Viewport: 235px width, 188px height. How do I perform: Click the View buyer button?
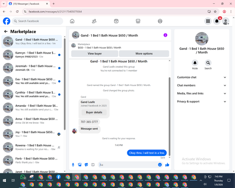pyautogui.click(x=94, y=54)
